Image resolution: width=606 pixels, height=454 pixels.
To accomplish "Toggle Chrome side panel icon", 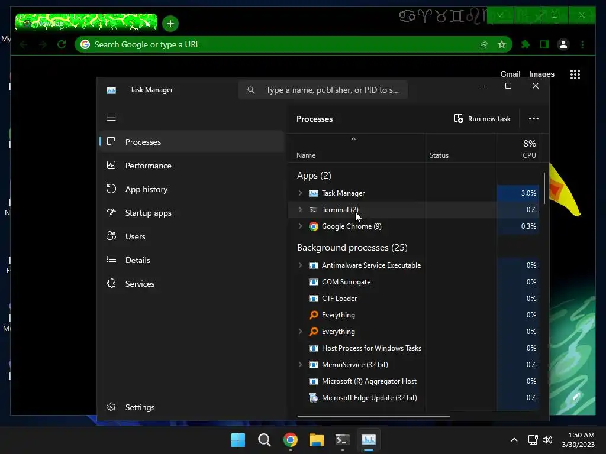I will [x=544, y=45].
